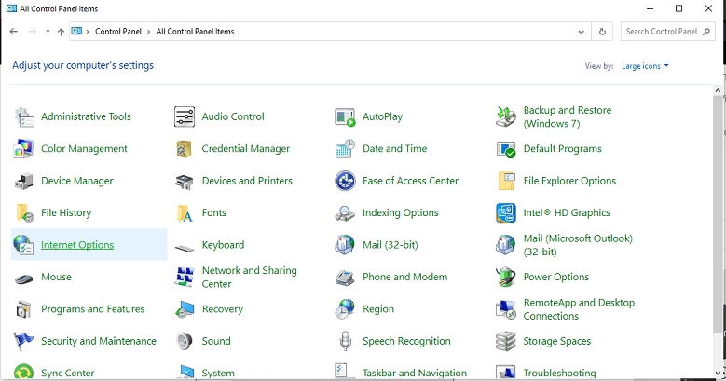Open the Audio Control icon

(x=185, y=116)
